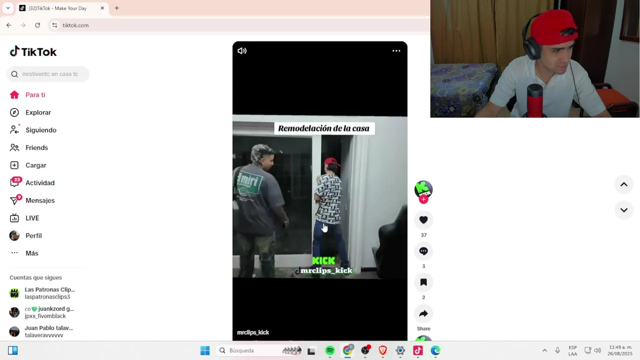Screen dimensions: 640x360
Task: Open the Task View icon on the taskbar
Action: [x=311, y=351]
